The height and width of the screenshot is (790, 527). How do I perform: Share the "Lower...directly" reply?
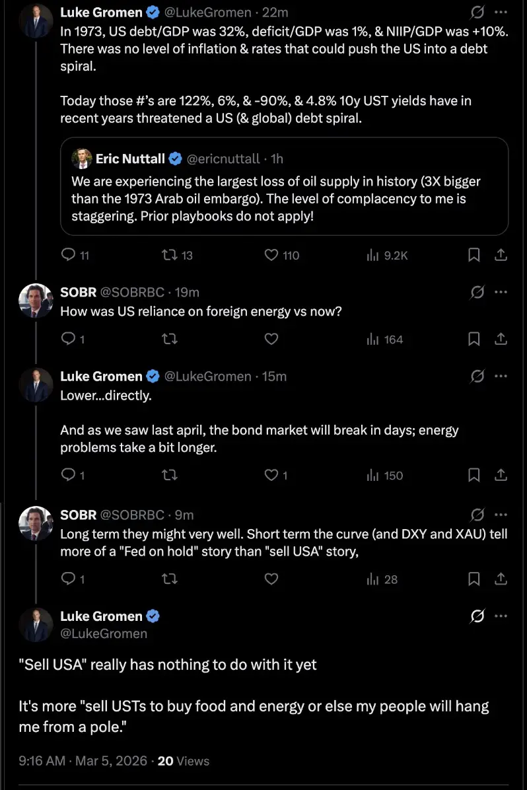pos(501,476)
